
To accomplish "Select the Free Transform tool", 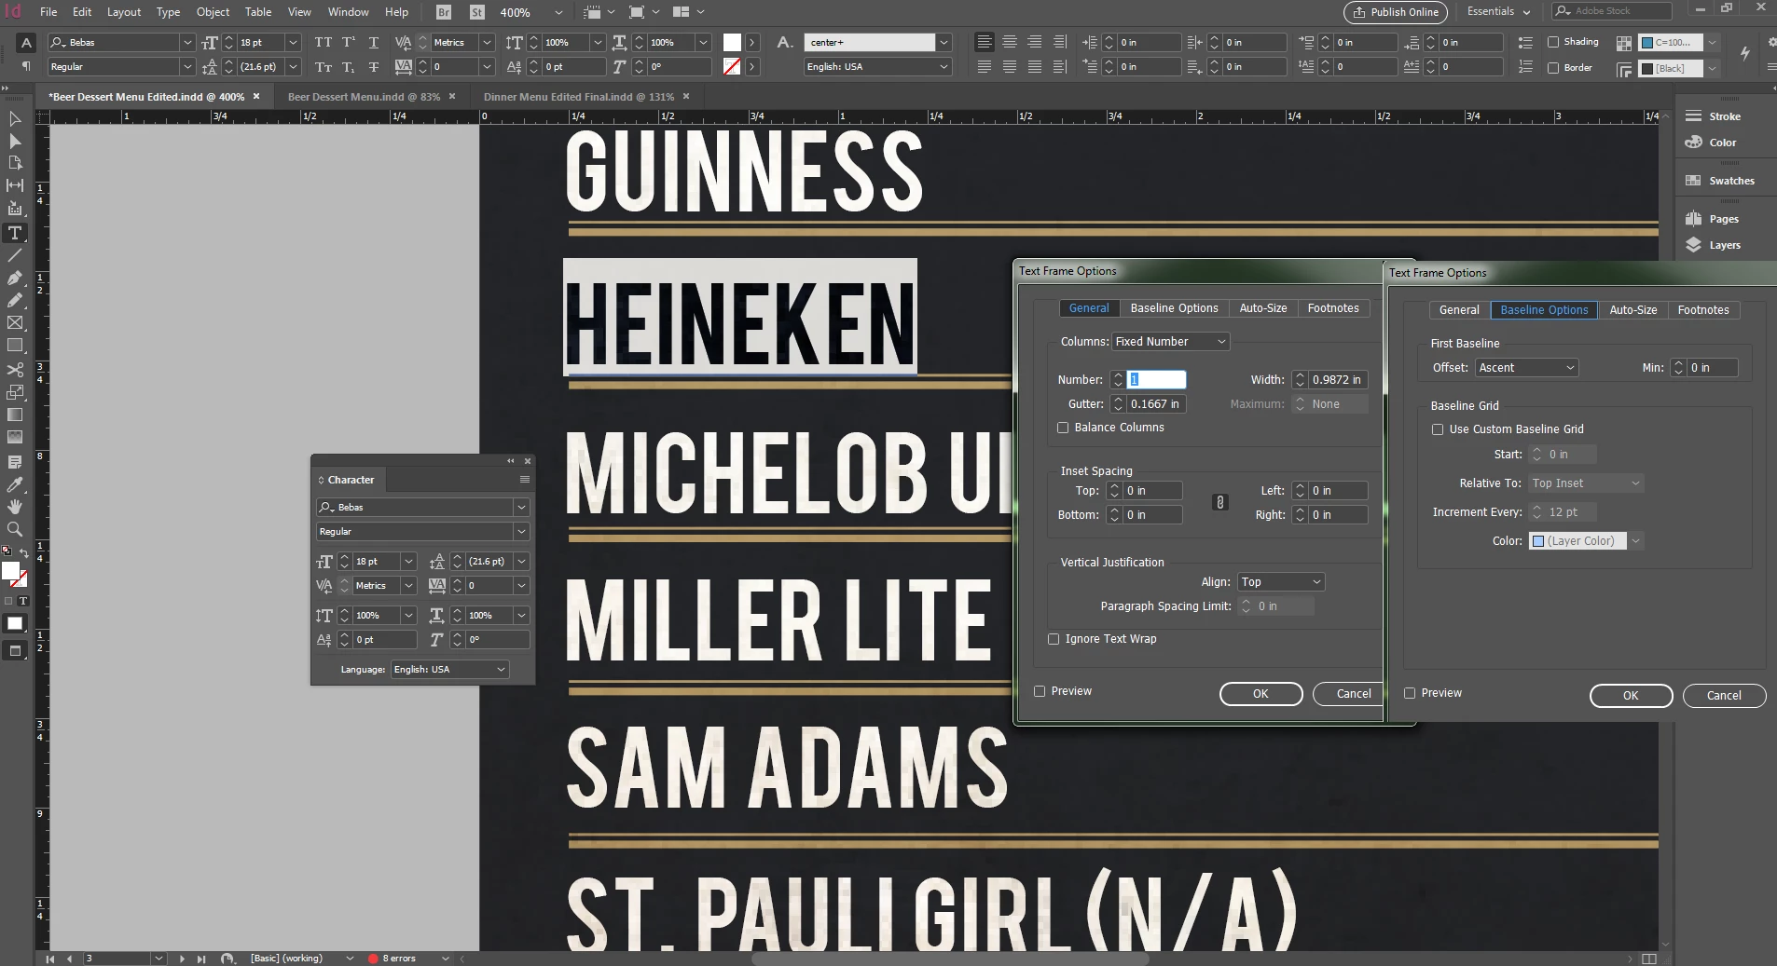I will coord(15,392).
